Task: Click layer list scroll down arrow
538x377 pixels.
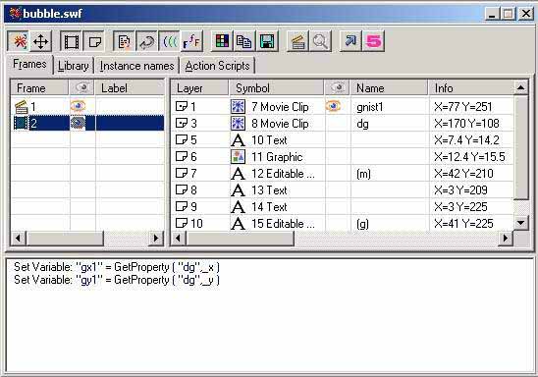Action: coord(521,223)
